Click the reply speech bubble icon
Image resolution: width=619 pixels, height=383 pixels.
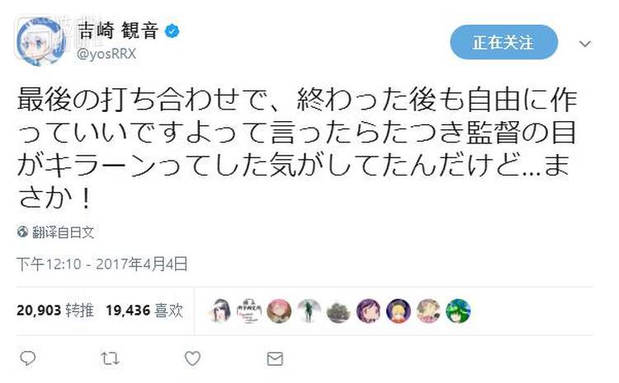click(x=27, y=358)
